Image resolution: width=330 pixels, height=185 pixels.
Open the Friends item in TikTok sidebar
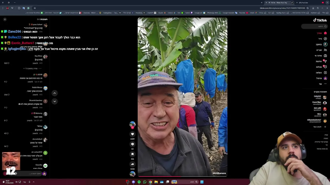(321, 50)
